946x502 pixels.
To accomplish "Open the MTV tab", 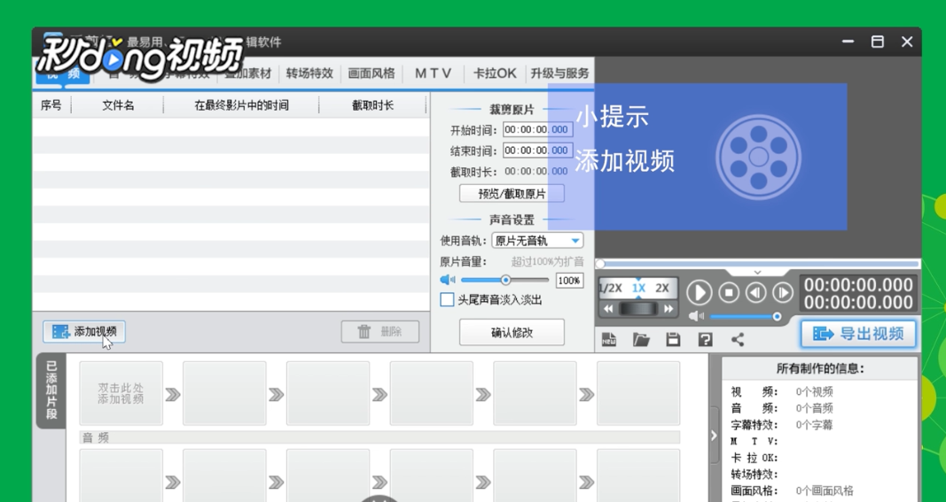I will coord(433,73).
